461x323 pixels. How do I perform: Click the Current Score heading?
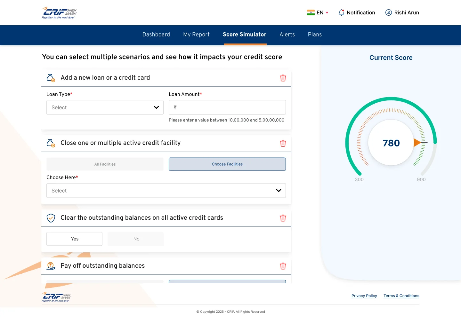391,58
